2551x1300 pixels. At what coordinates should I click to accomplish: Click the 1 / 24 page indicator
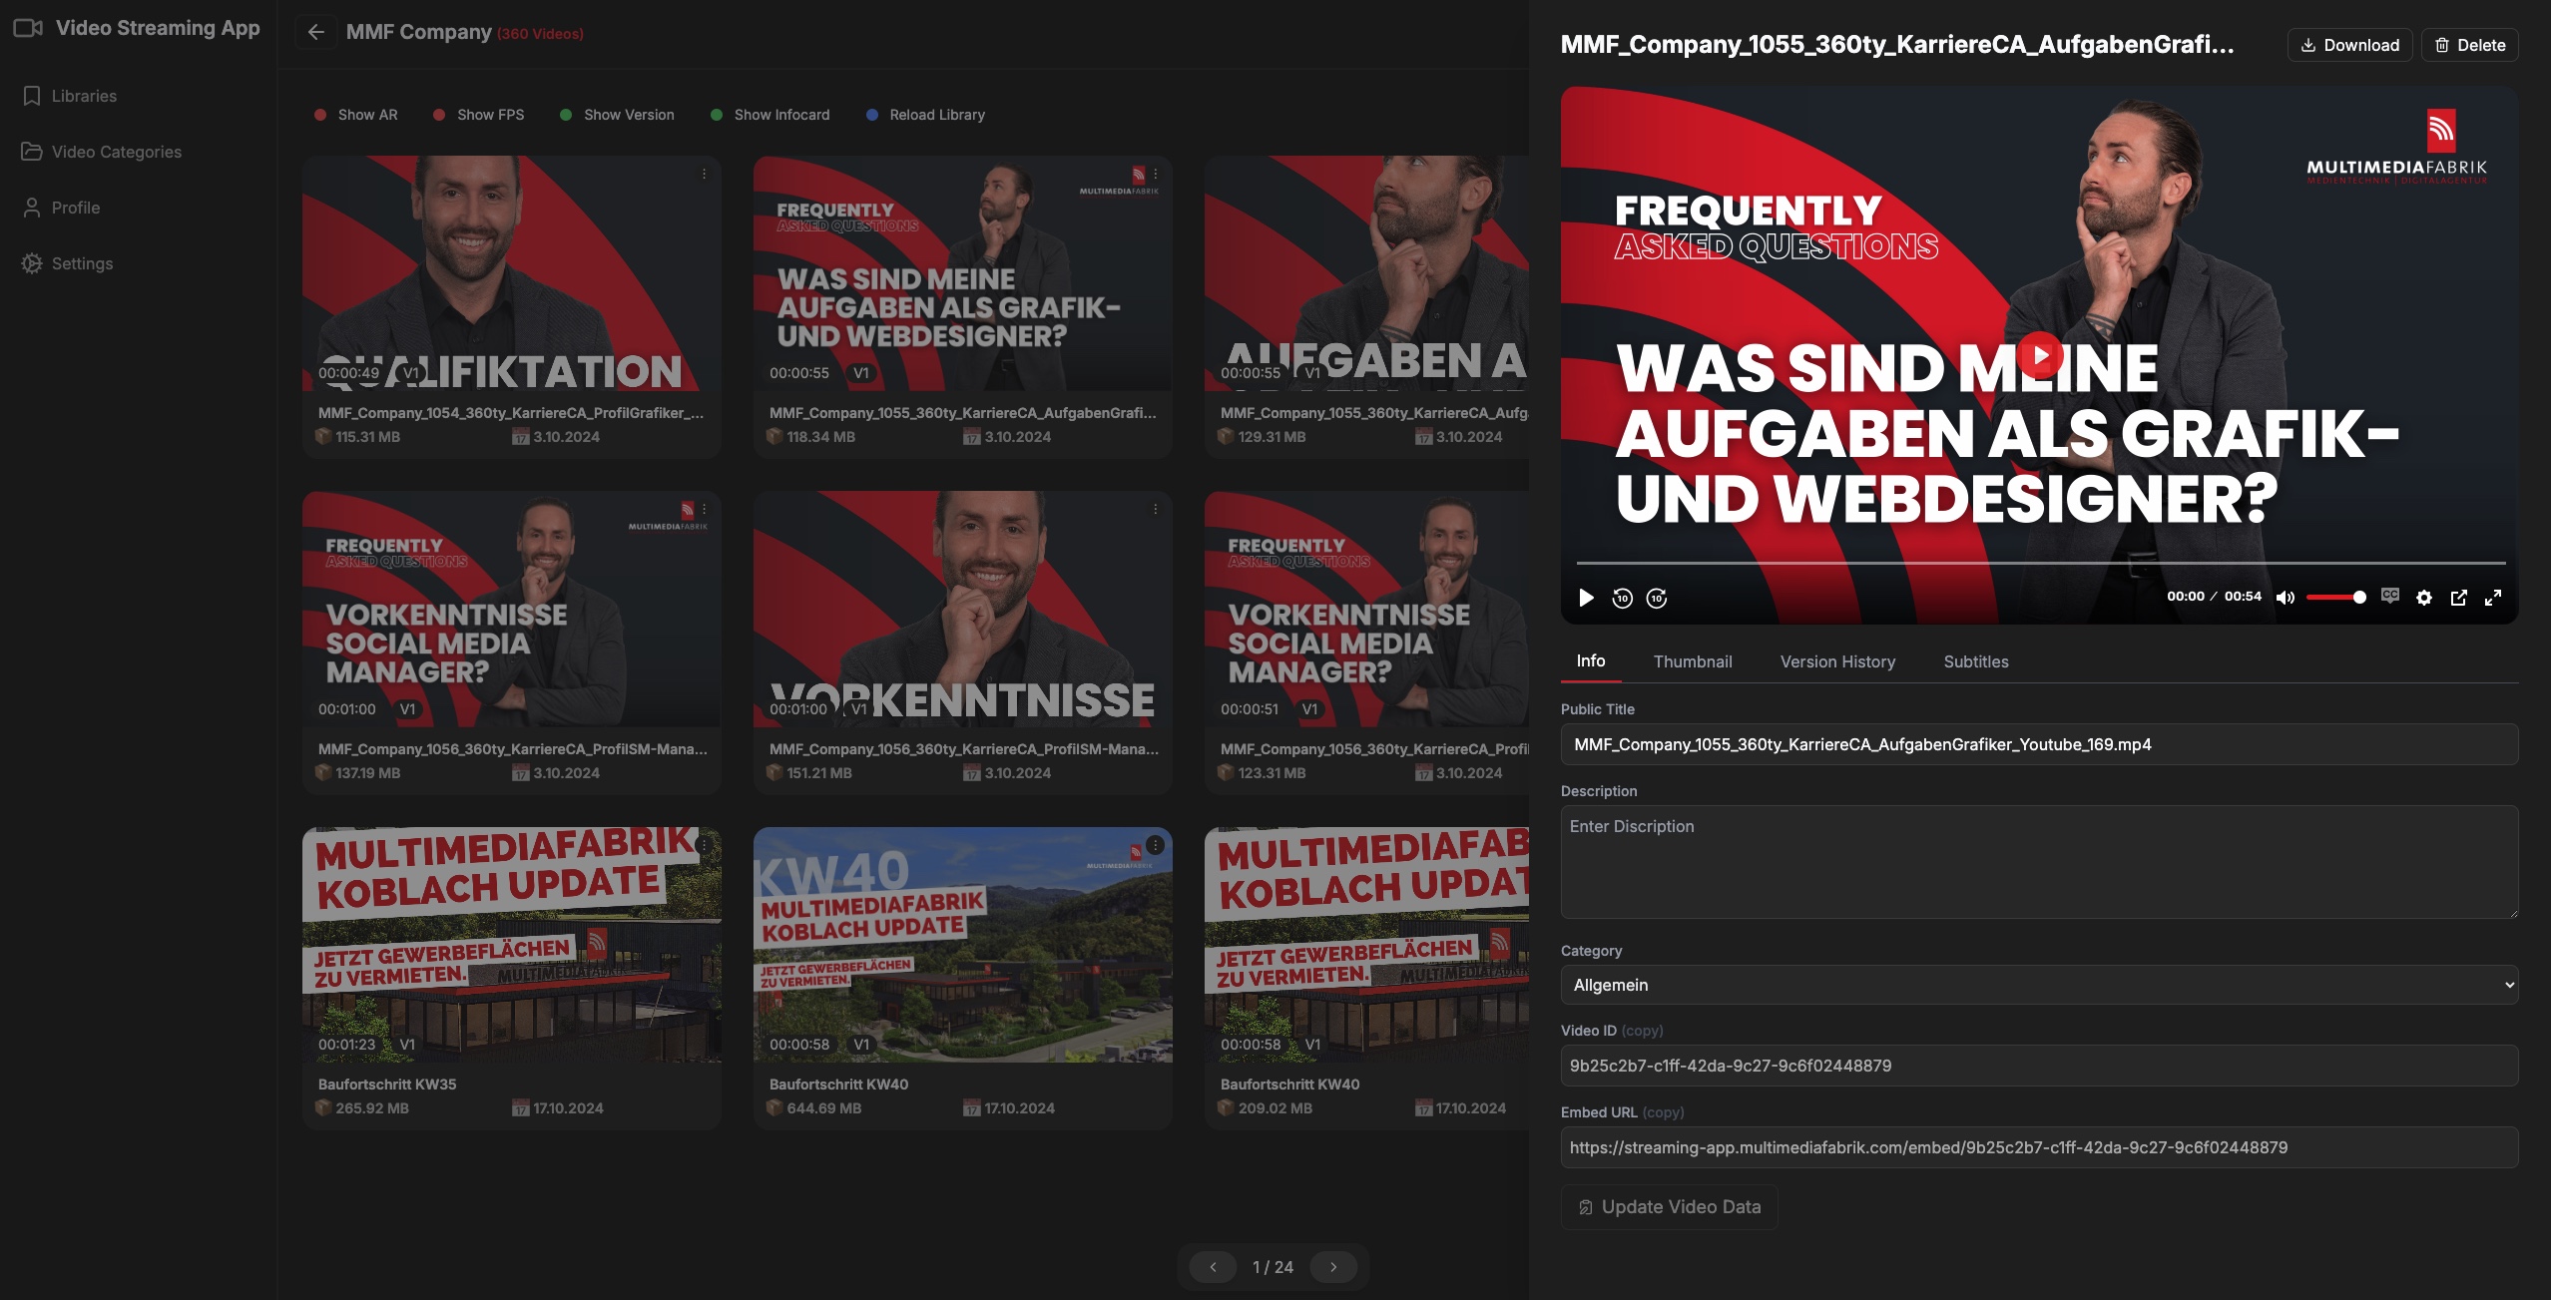1273,1267
